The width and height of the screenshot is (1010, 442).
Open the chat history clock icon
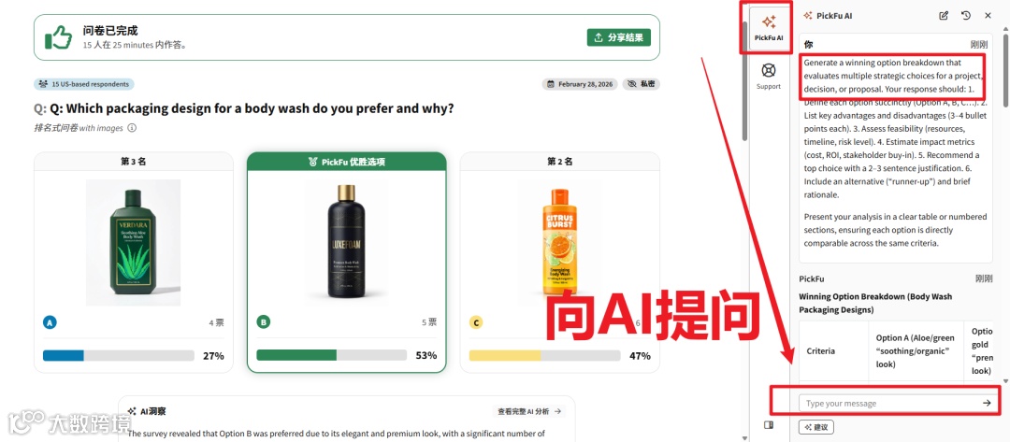tap(965, 16)
